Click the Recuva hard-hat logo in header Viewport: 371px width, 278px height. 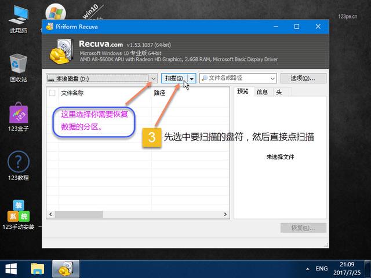[61, 52]
